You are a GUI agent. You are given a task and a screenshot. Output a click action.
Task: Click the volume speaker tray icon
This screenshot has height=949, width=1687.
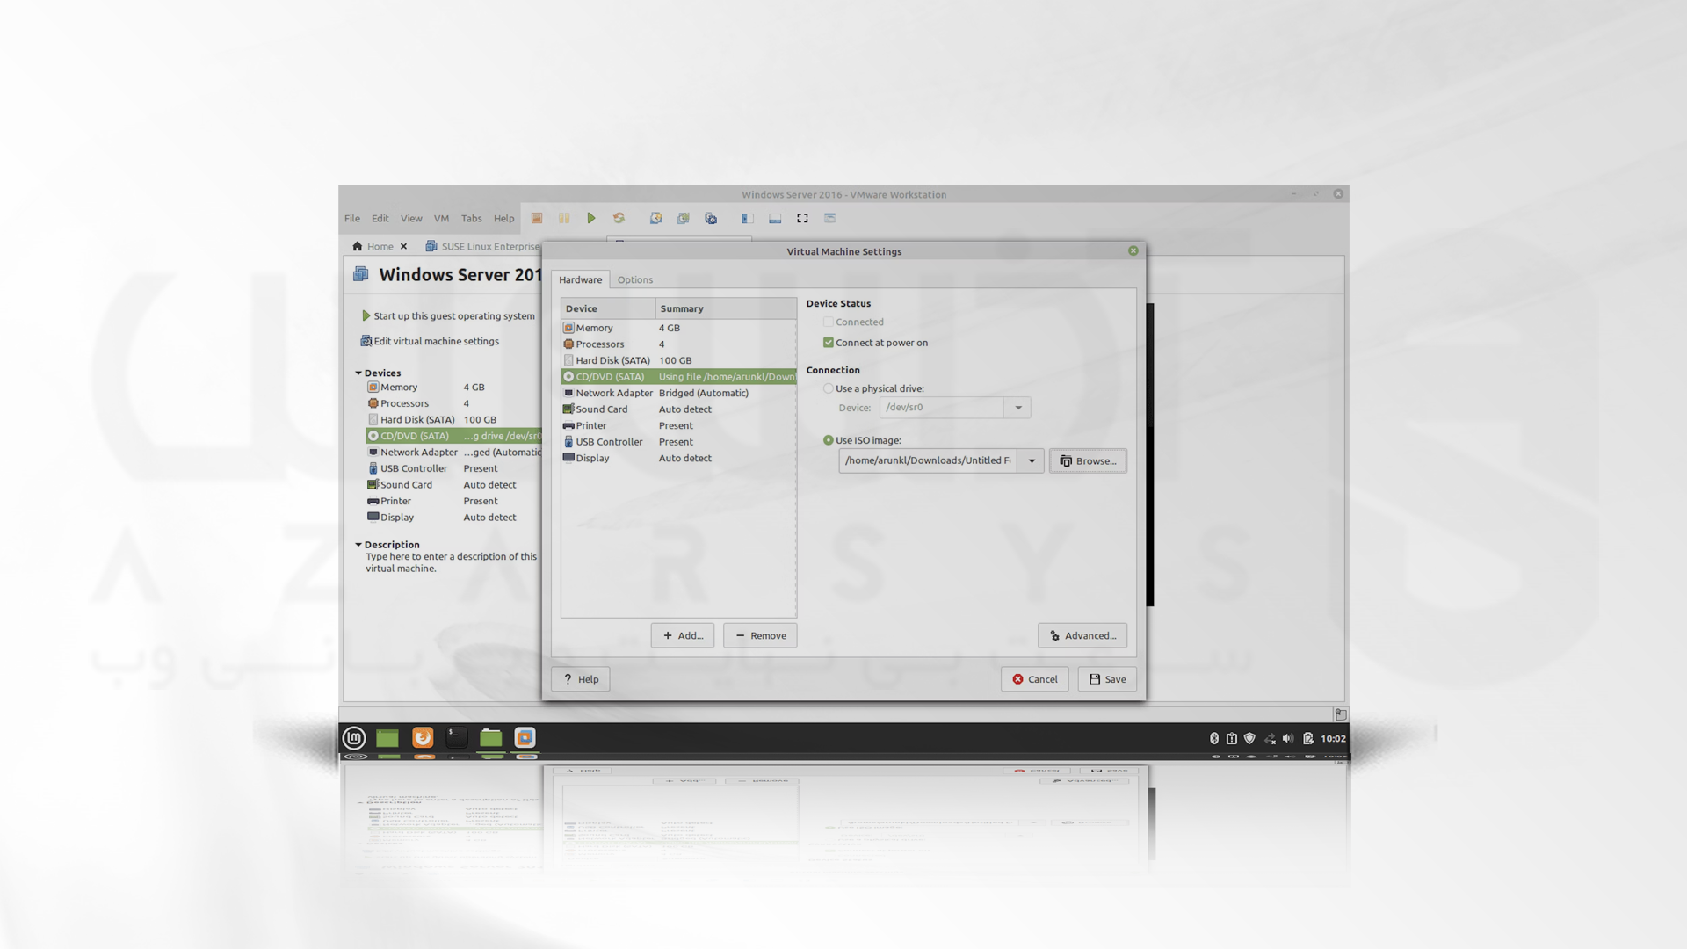1288,738
